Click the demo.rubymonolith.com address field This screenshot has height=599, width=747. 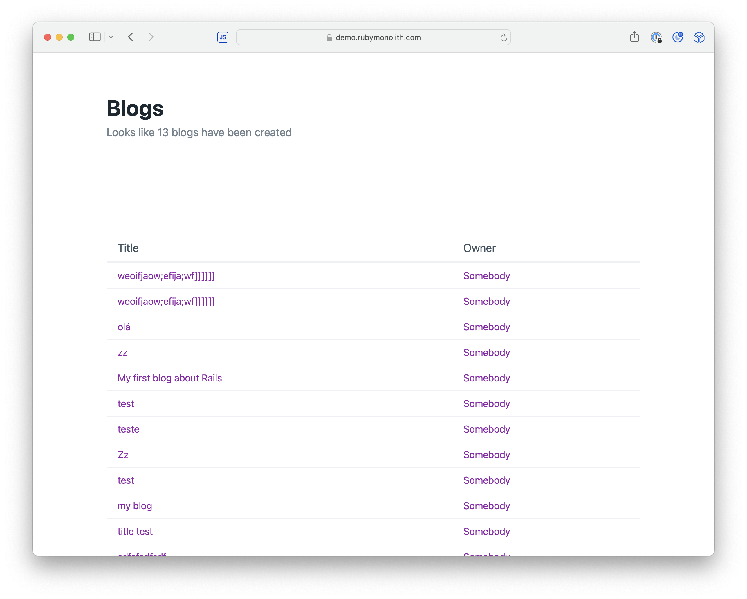click(378, 37)
